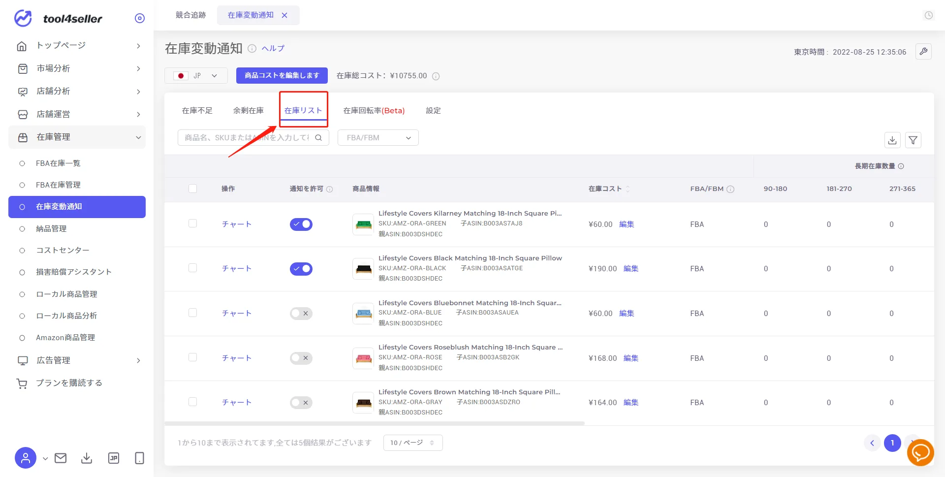Enable notification toggle for AMZ-ORA-BLUE item
The image size is (945, 477).
coord(301,314)
